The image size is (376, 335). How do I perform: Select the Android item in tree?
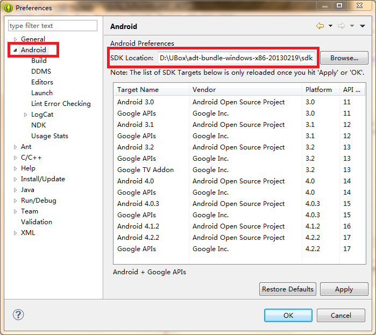(33, 50)
